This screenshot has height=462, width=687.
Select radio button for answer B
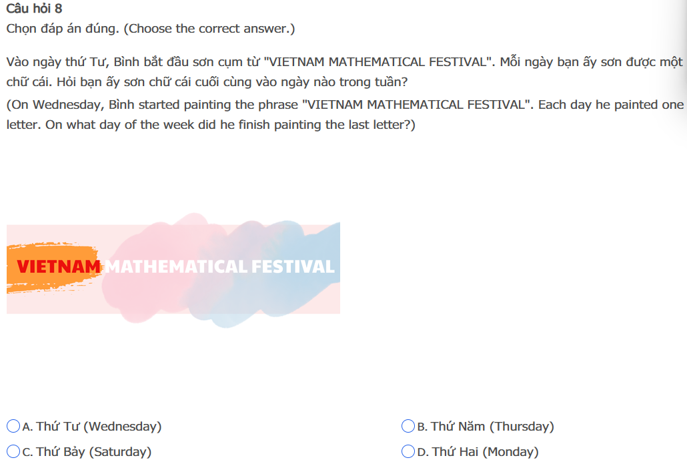point(408,426)
